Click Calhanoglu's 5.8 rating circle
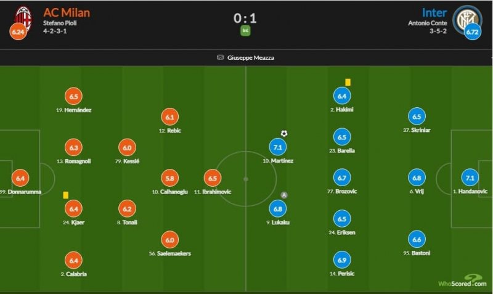This screenshot has width=493, height=294. pos(169,178)
